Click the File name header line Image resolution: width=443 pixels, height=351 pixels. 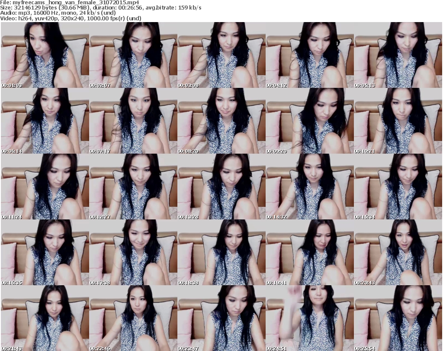[x=70, y=3]
